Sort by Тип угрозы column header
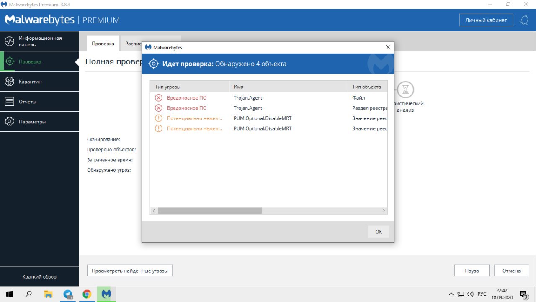 [x=190, y=87]
